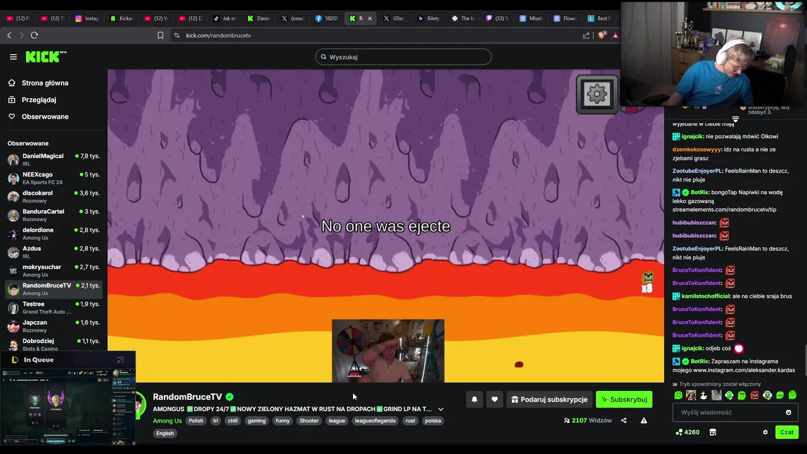
Task: Open the channel points shop icon
Action: 712,432
